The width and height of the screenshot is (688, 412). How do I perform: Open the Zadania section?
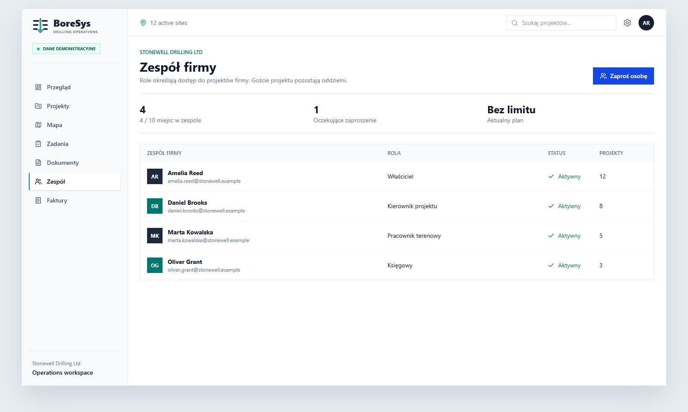pos(75,144)
